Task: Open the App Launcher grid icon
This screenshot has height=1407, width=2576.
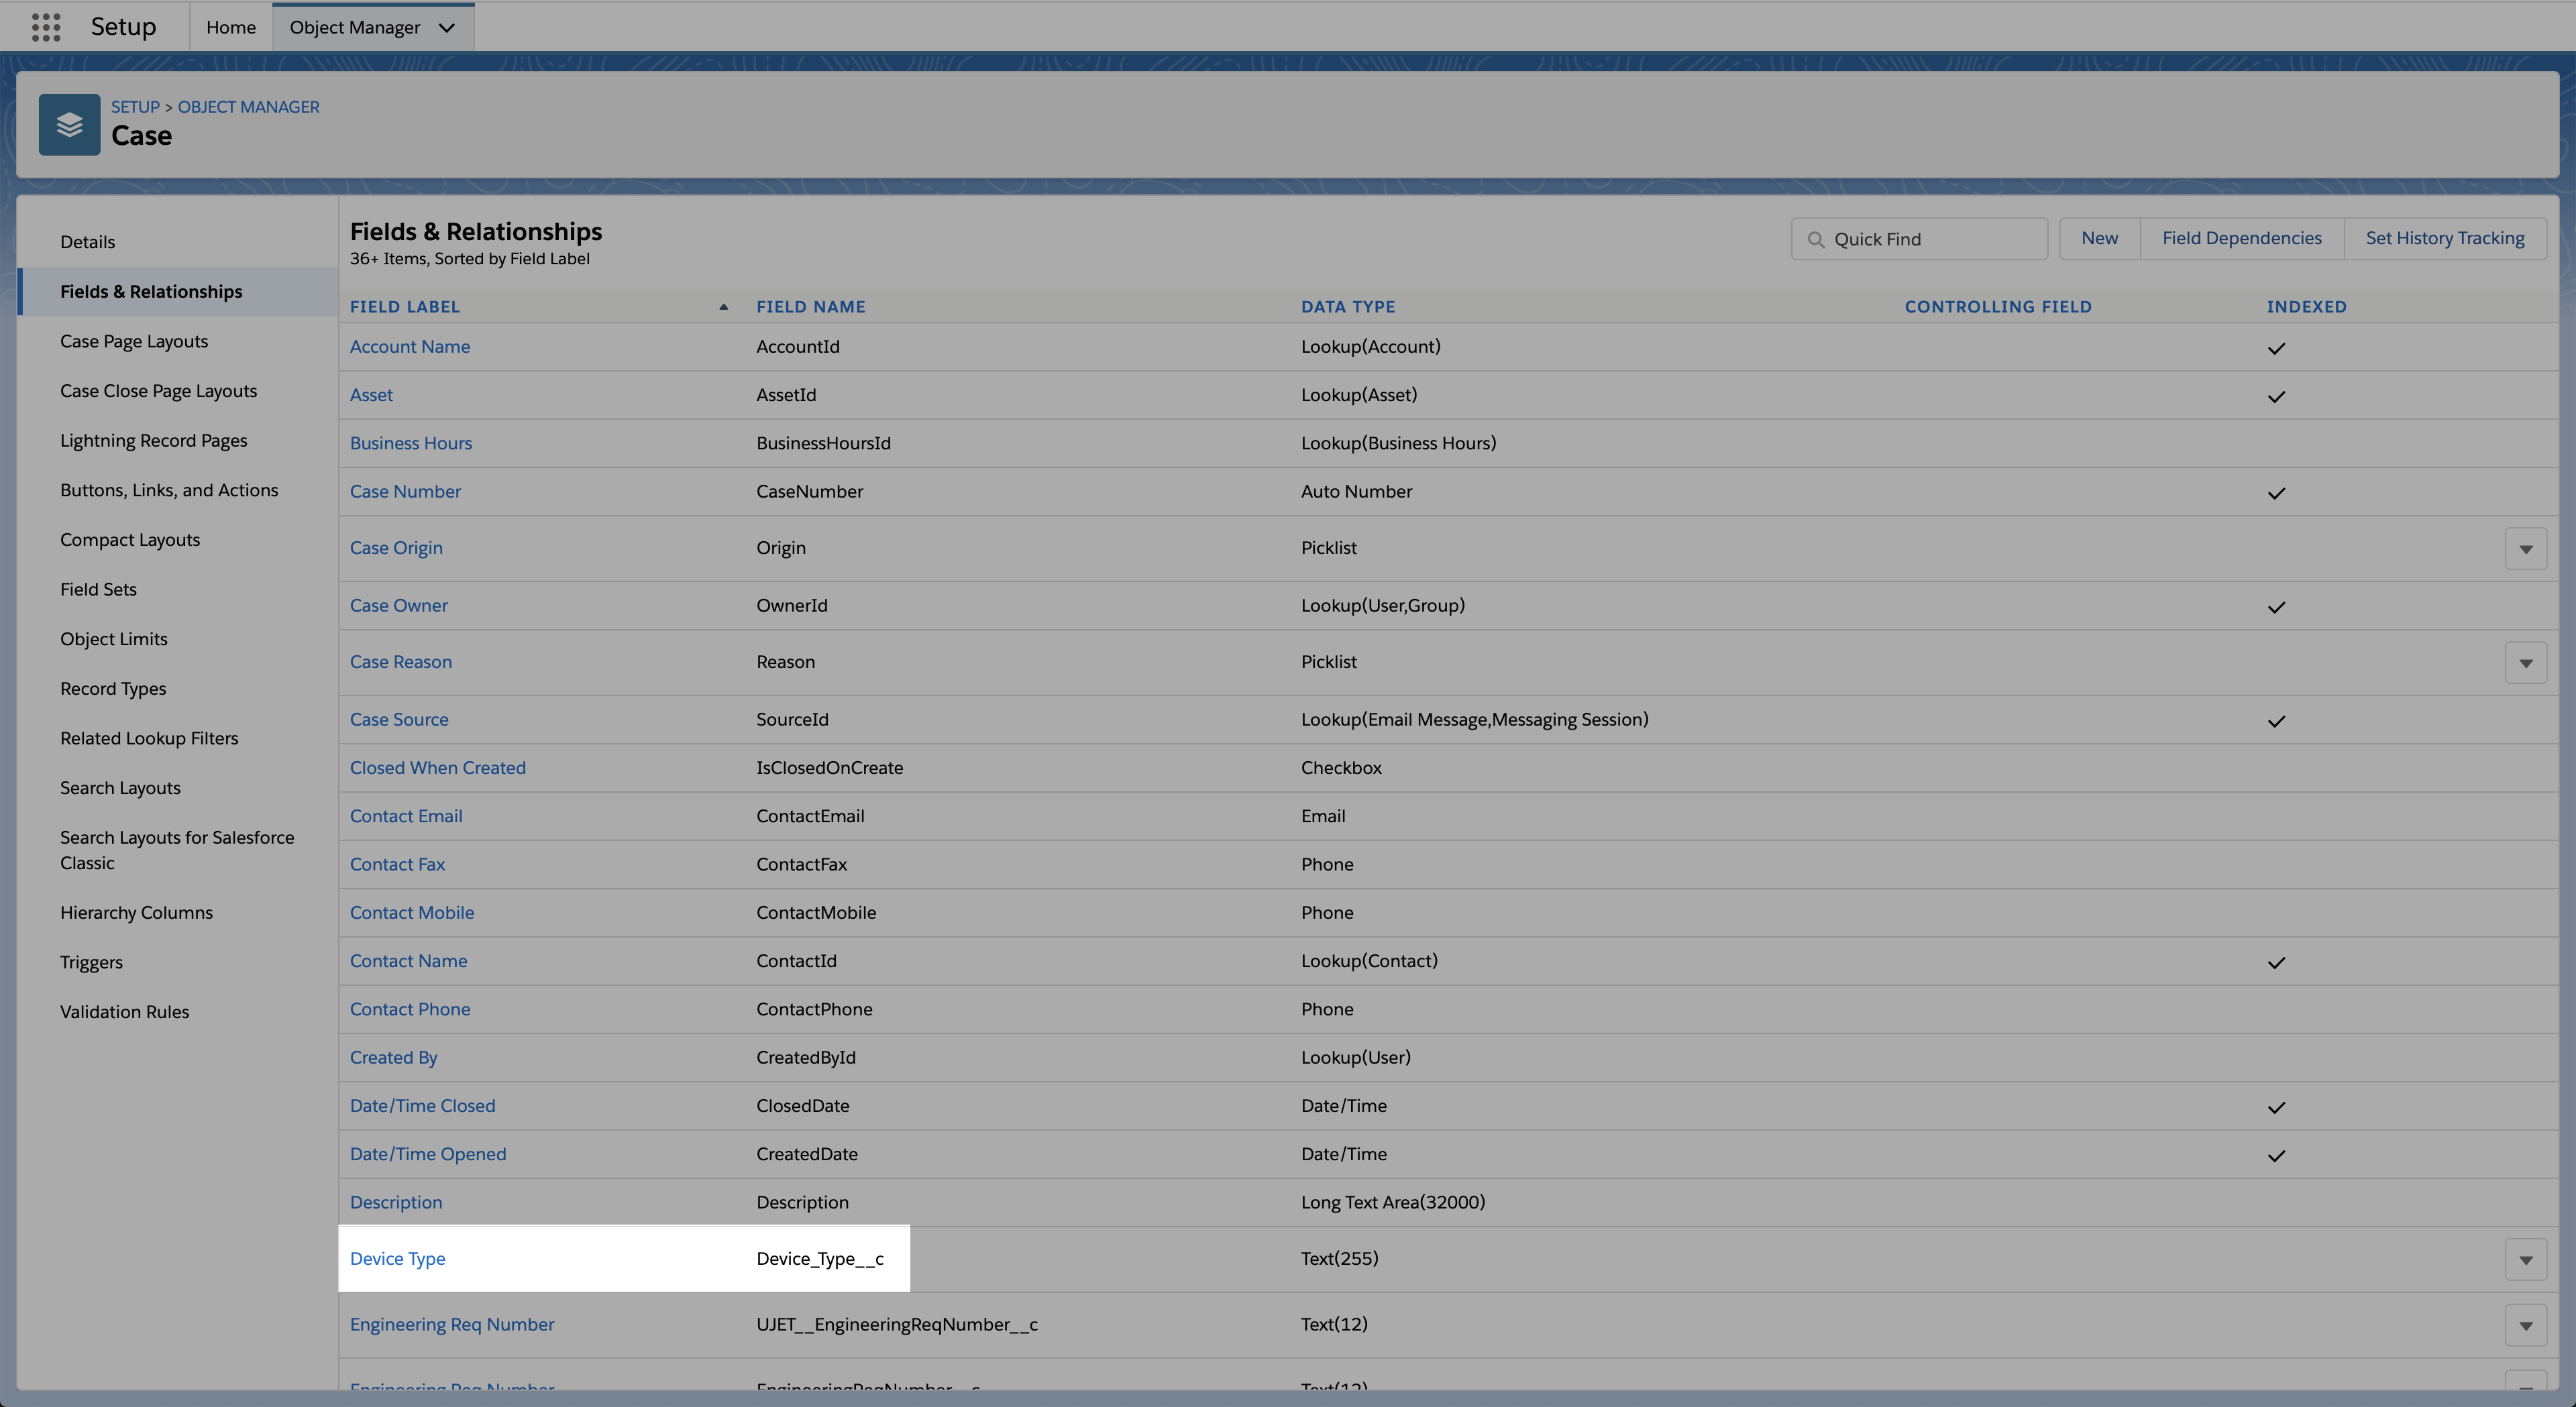Action: pyautogui.click(x=46, y=27)
